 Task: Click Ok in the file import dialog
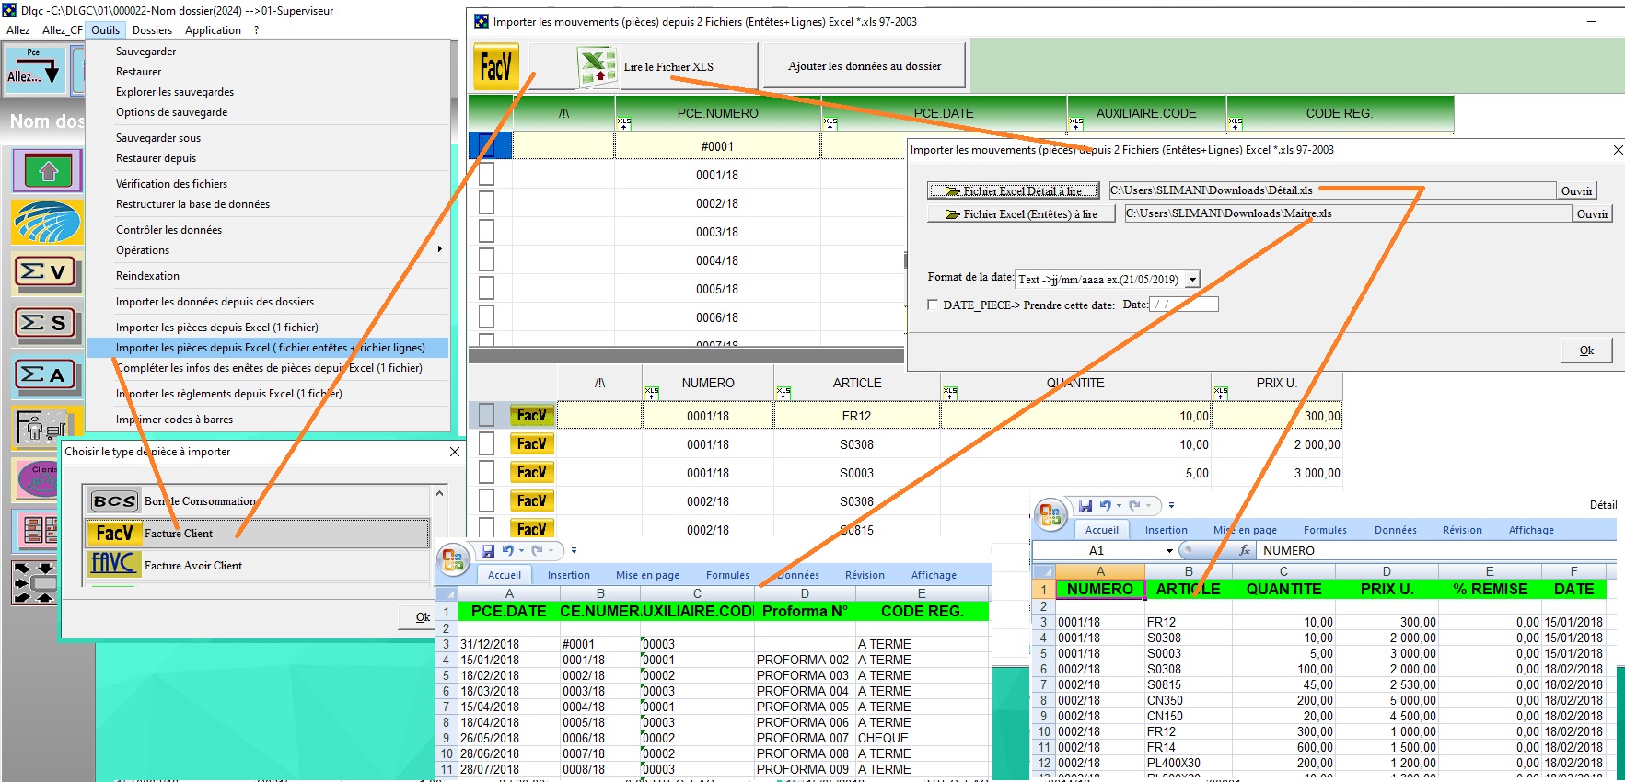(1586, 351)
